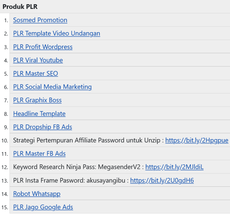Follow the Headline Template link

[39, 114]
